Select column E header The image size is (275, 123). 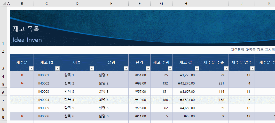111,3
